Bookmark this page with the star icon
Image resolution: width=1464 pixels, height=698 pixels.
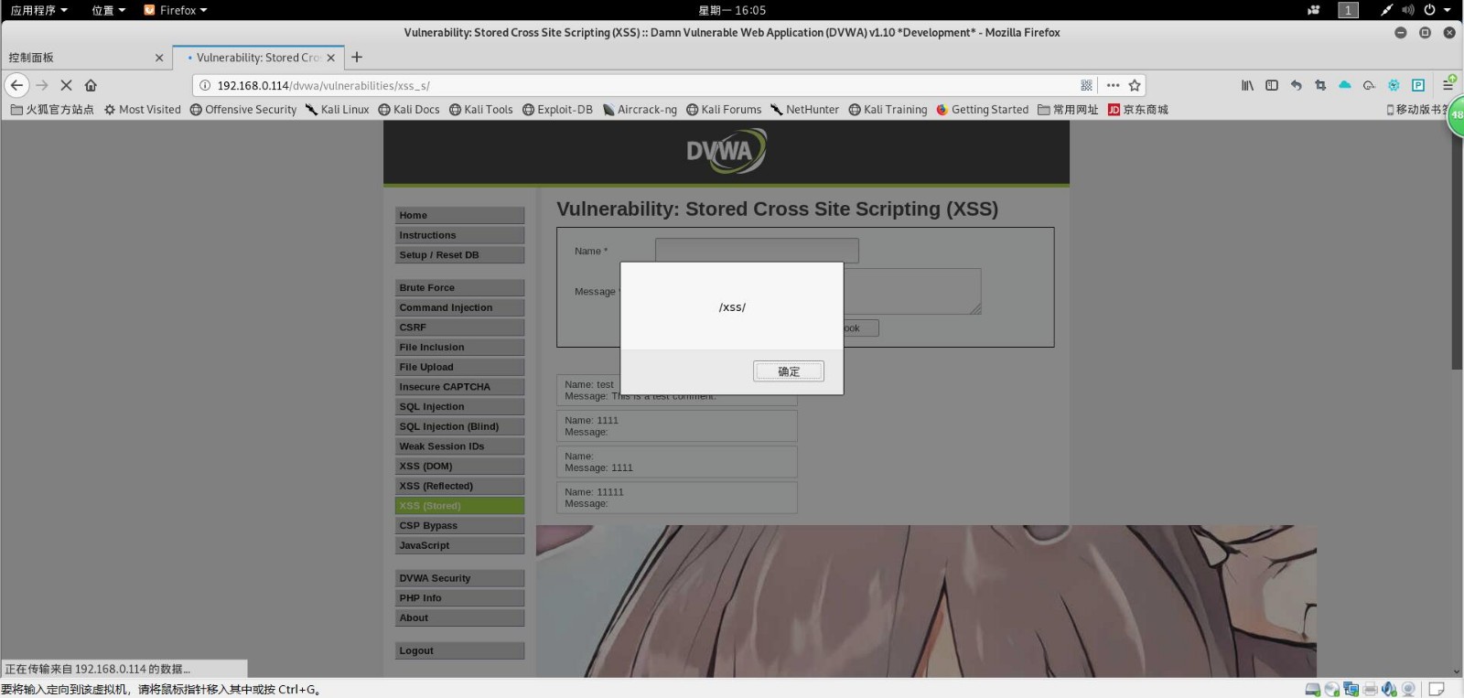click(x=1135, y=85)
